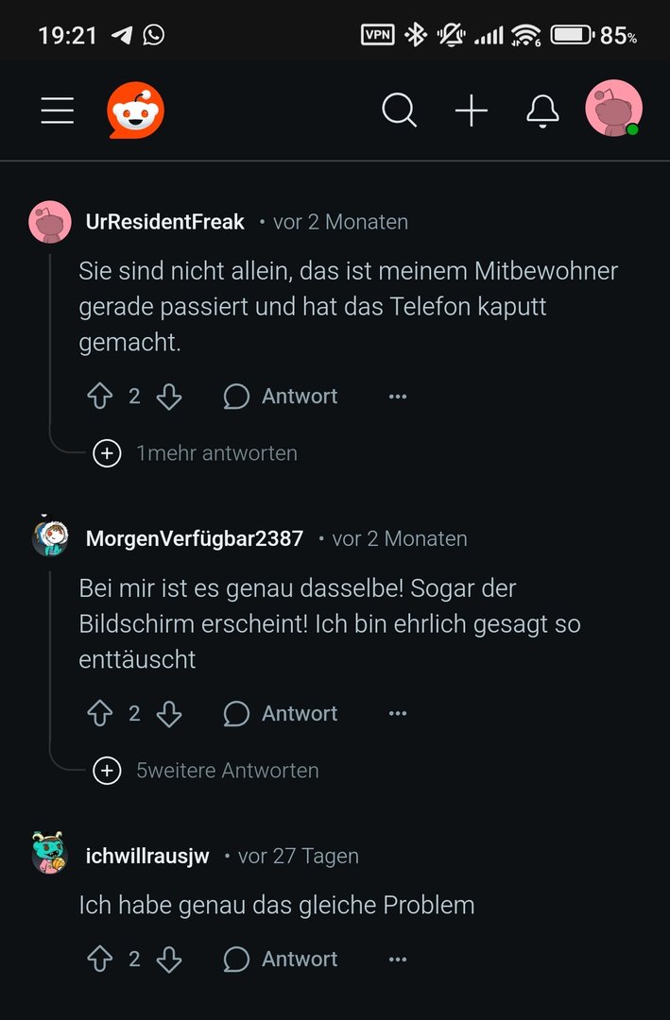Downvote the ichwillrausjw comment

point(169,960)
